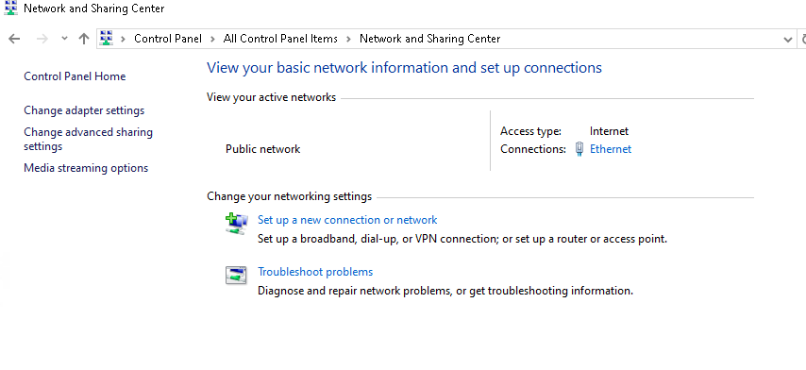The height and width of the screenshot is (370, 806).
Task: Go up one level with Up arrow
Action: [84, 39]
